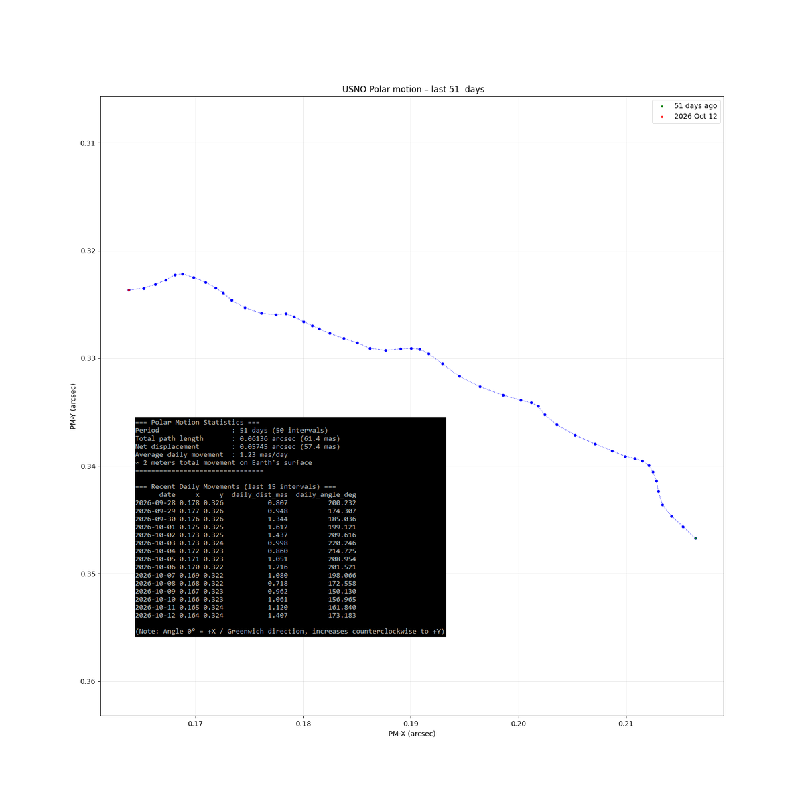804x804 pixels.
Task: Click the distance value 1.051 in 2026-10-05 row
Action: (278, 559)
